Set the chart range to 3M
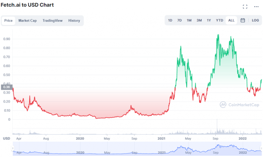263x157 pixels. tap(199, 20)
